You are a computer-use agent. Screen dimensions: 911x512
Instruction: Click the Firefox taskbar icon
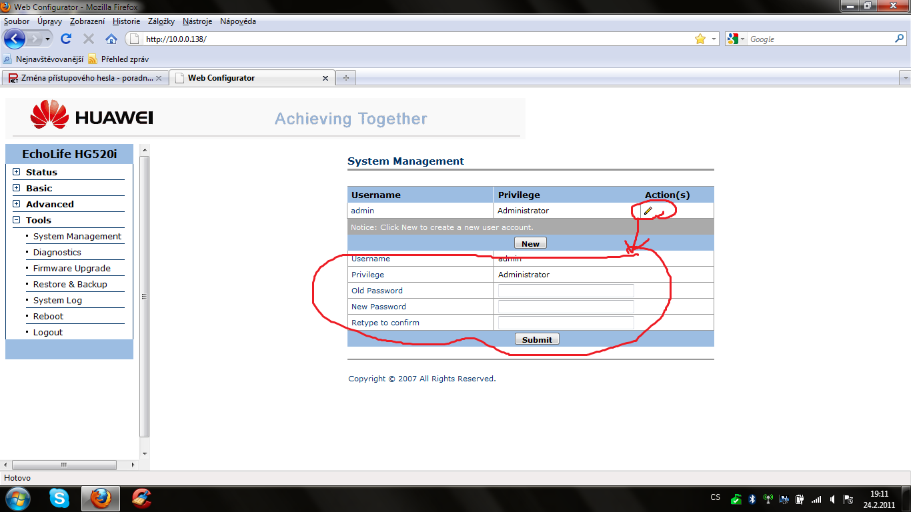click(x=101, y=498)
